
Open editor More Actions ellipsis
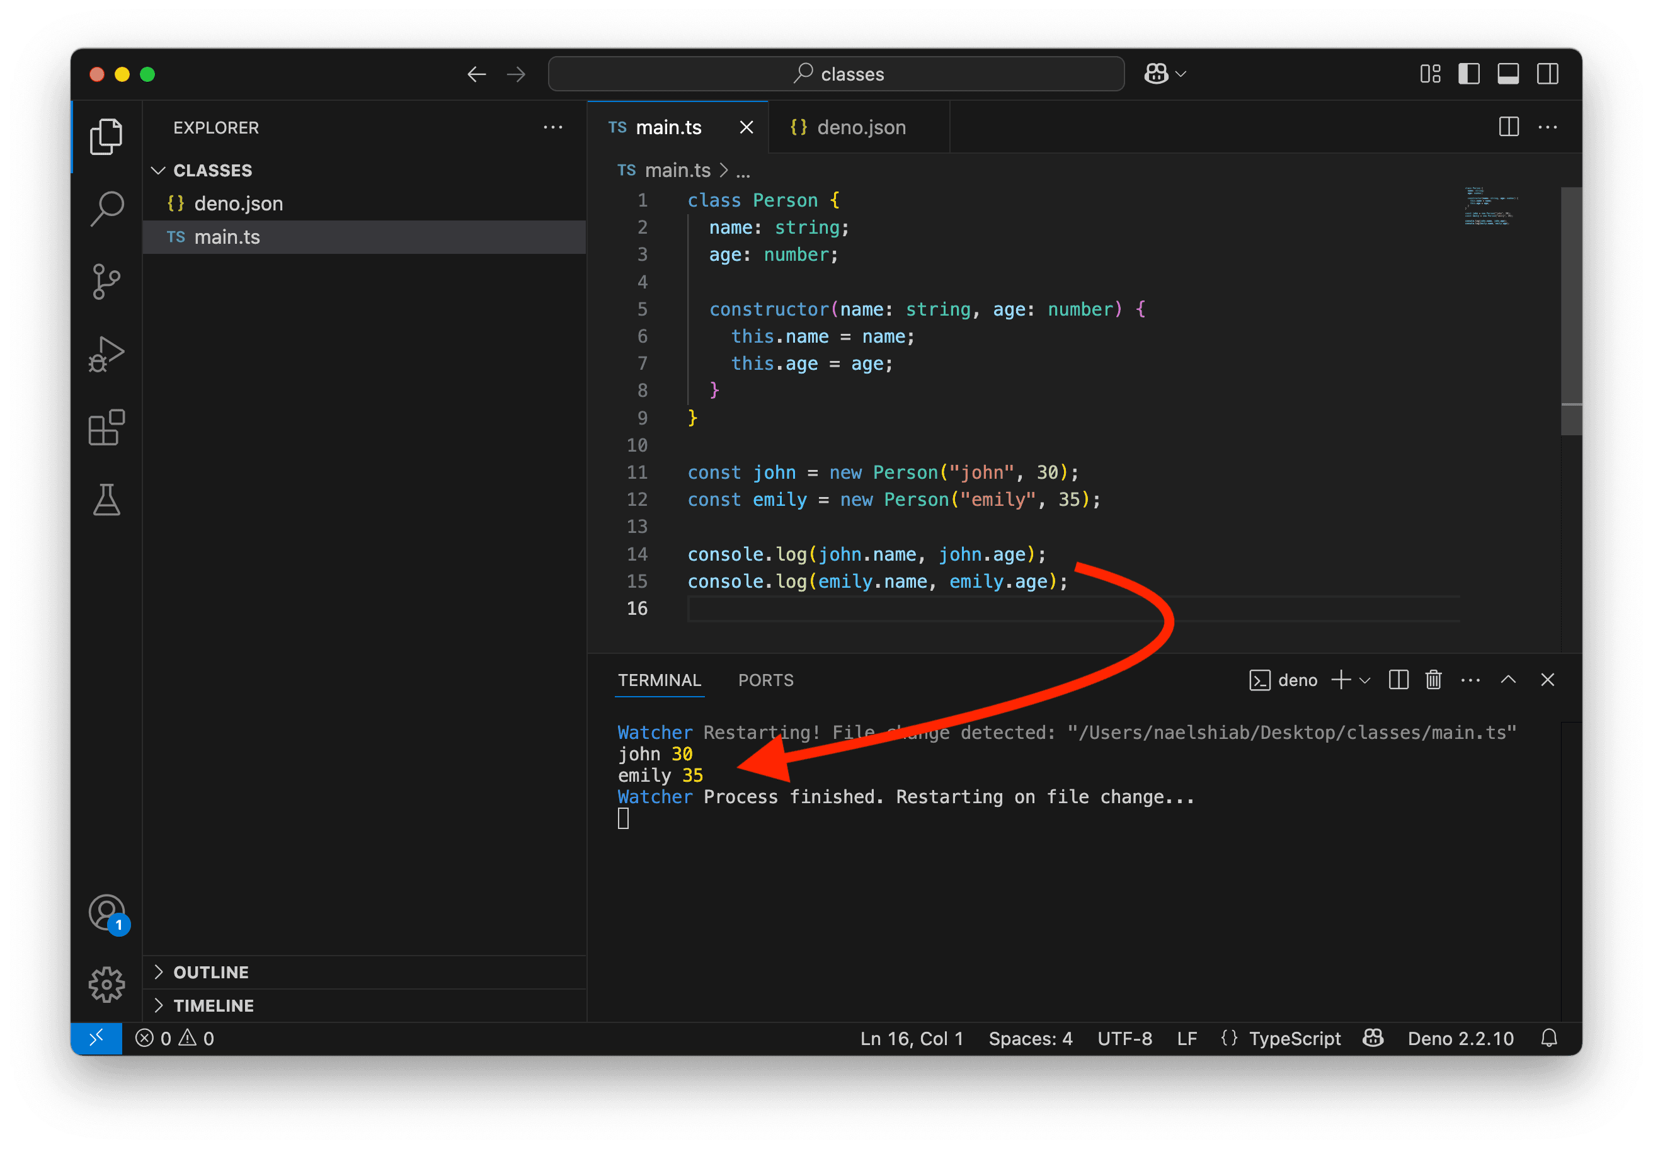pos(1547,127)
